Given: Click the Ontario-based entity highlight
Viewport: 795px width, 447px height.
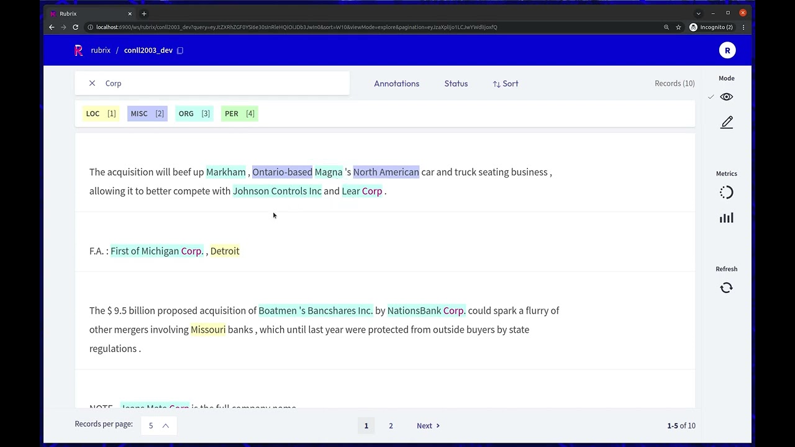Looking at the screenshot, I should 282,172.
